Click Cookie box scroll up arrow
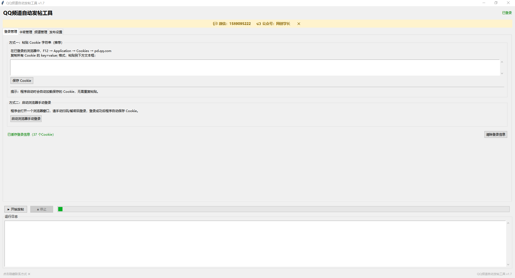515x278 pixels. click(x=502, y=62)
